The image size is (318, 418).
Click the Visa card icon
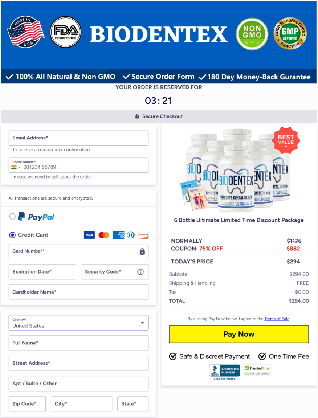pos(89,235)
